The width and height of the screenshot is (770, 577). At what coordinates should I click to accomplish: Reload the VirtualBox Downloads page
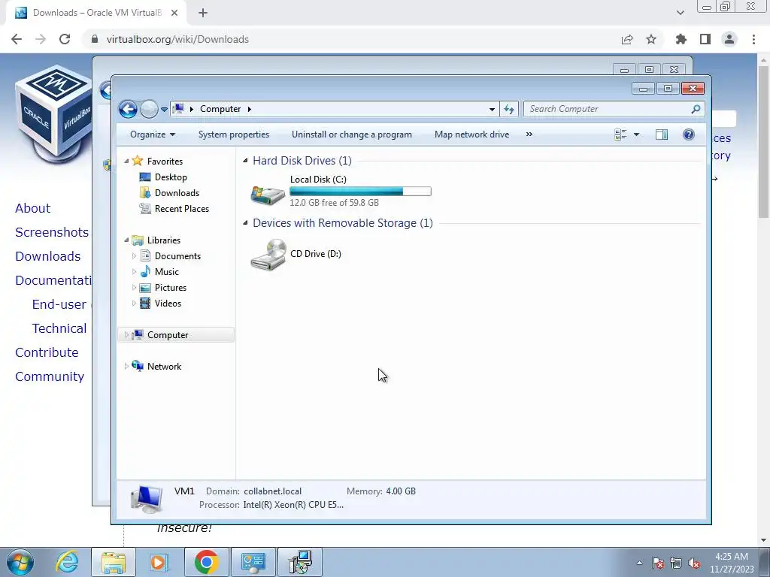(65, 39)
